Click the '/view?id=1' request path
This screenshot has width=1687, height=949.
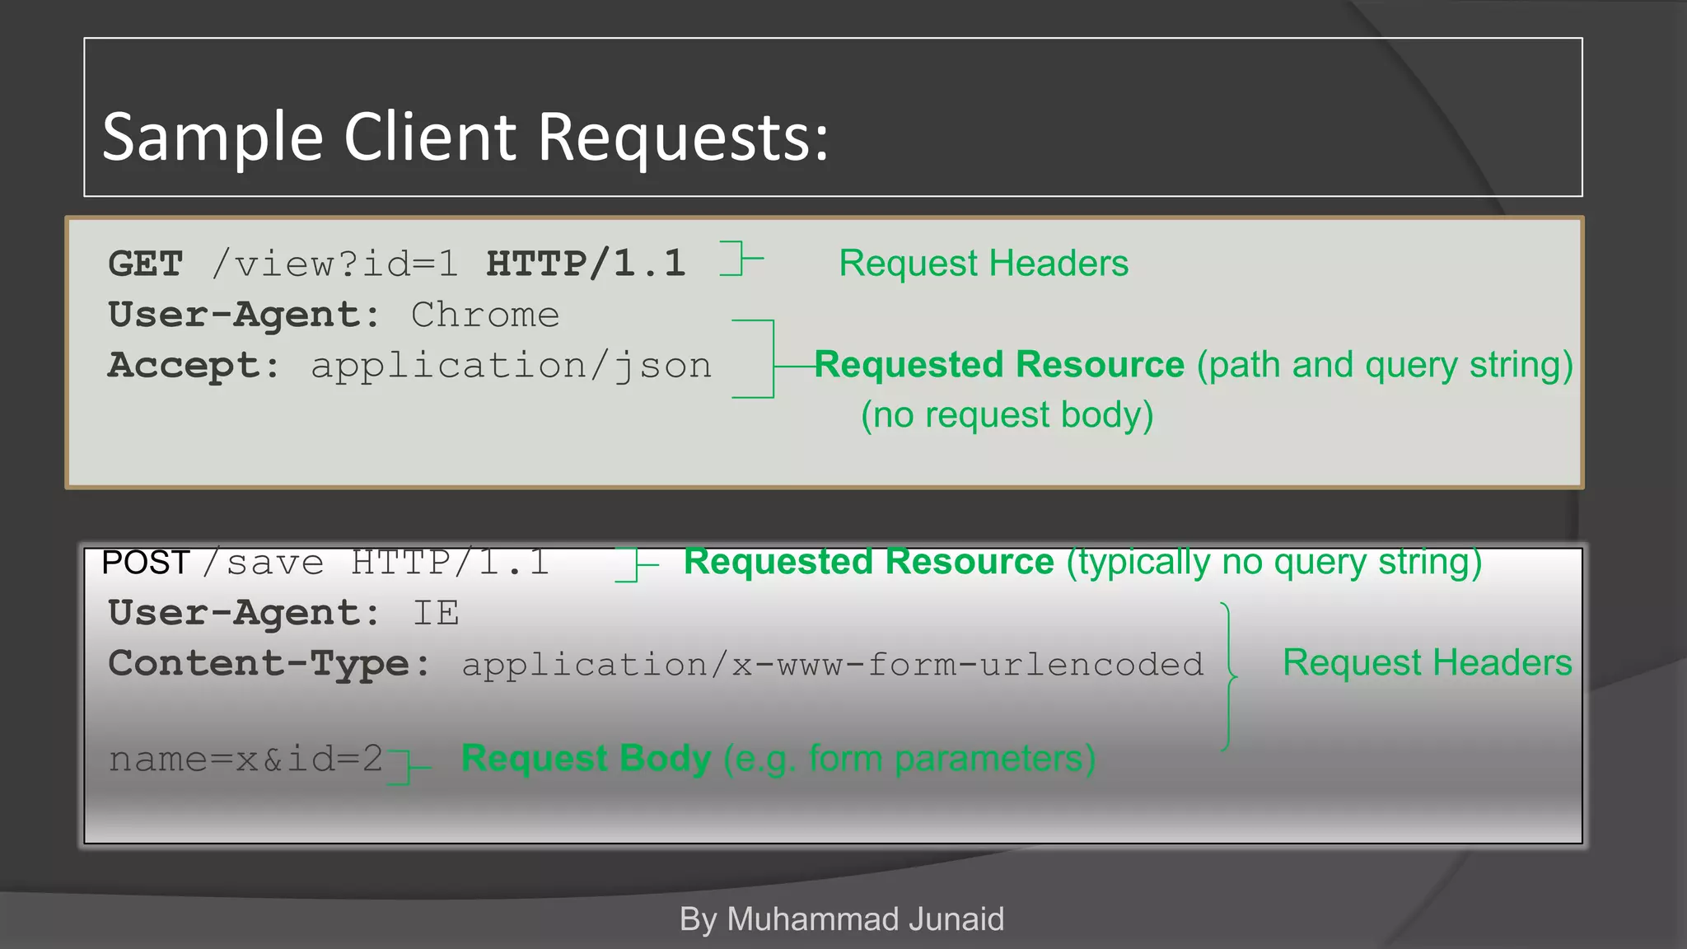pyautogui.click(x=334, y=264)
